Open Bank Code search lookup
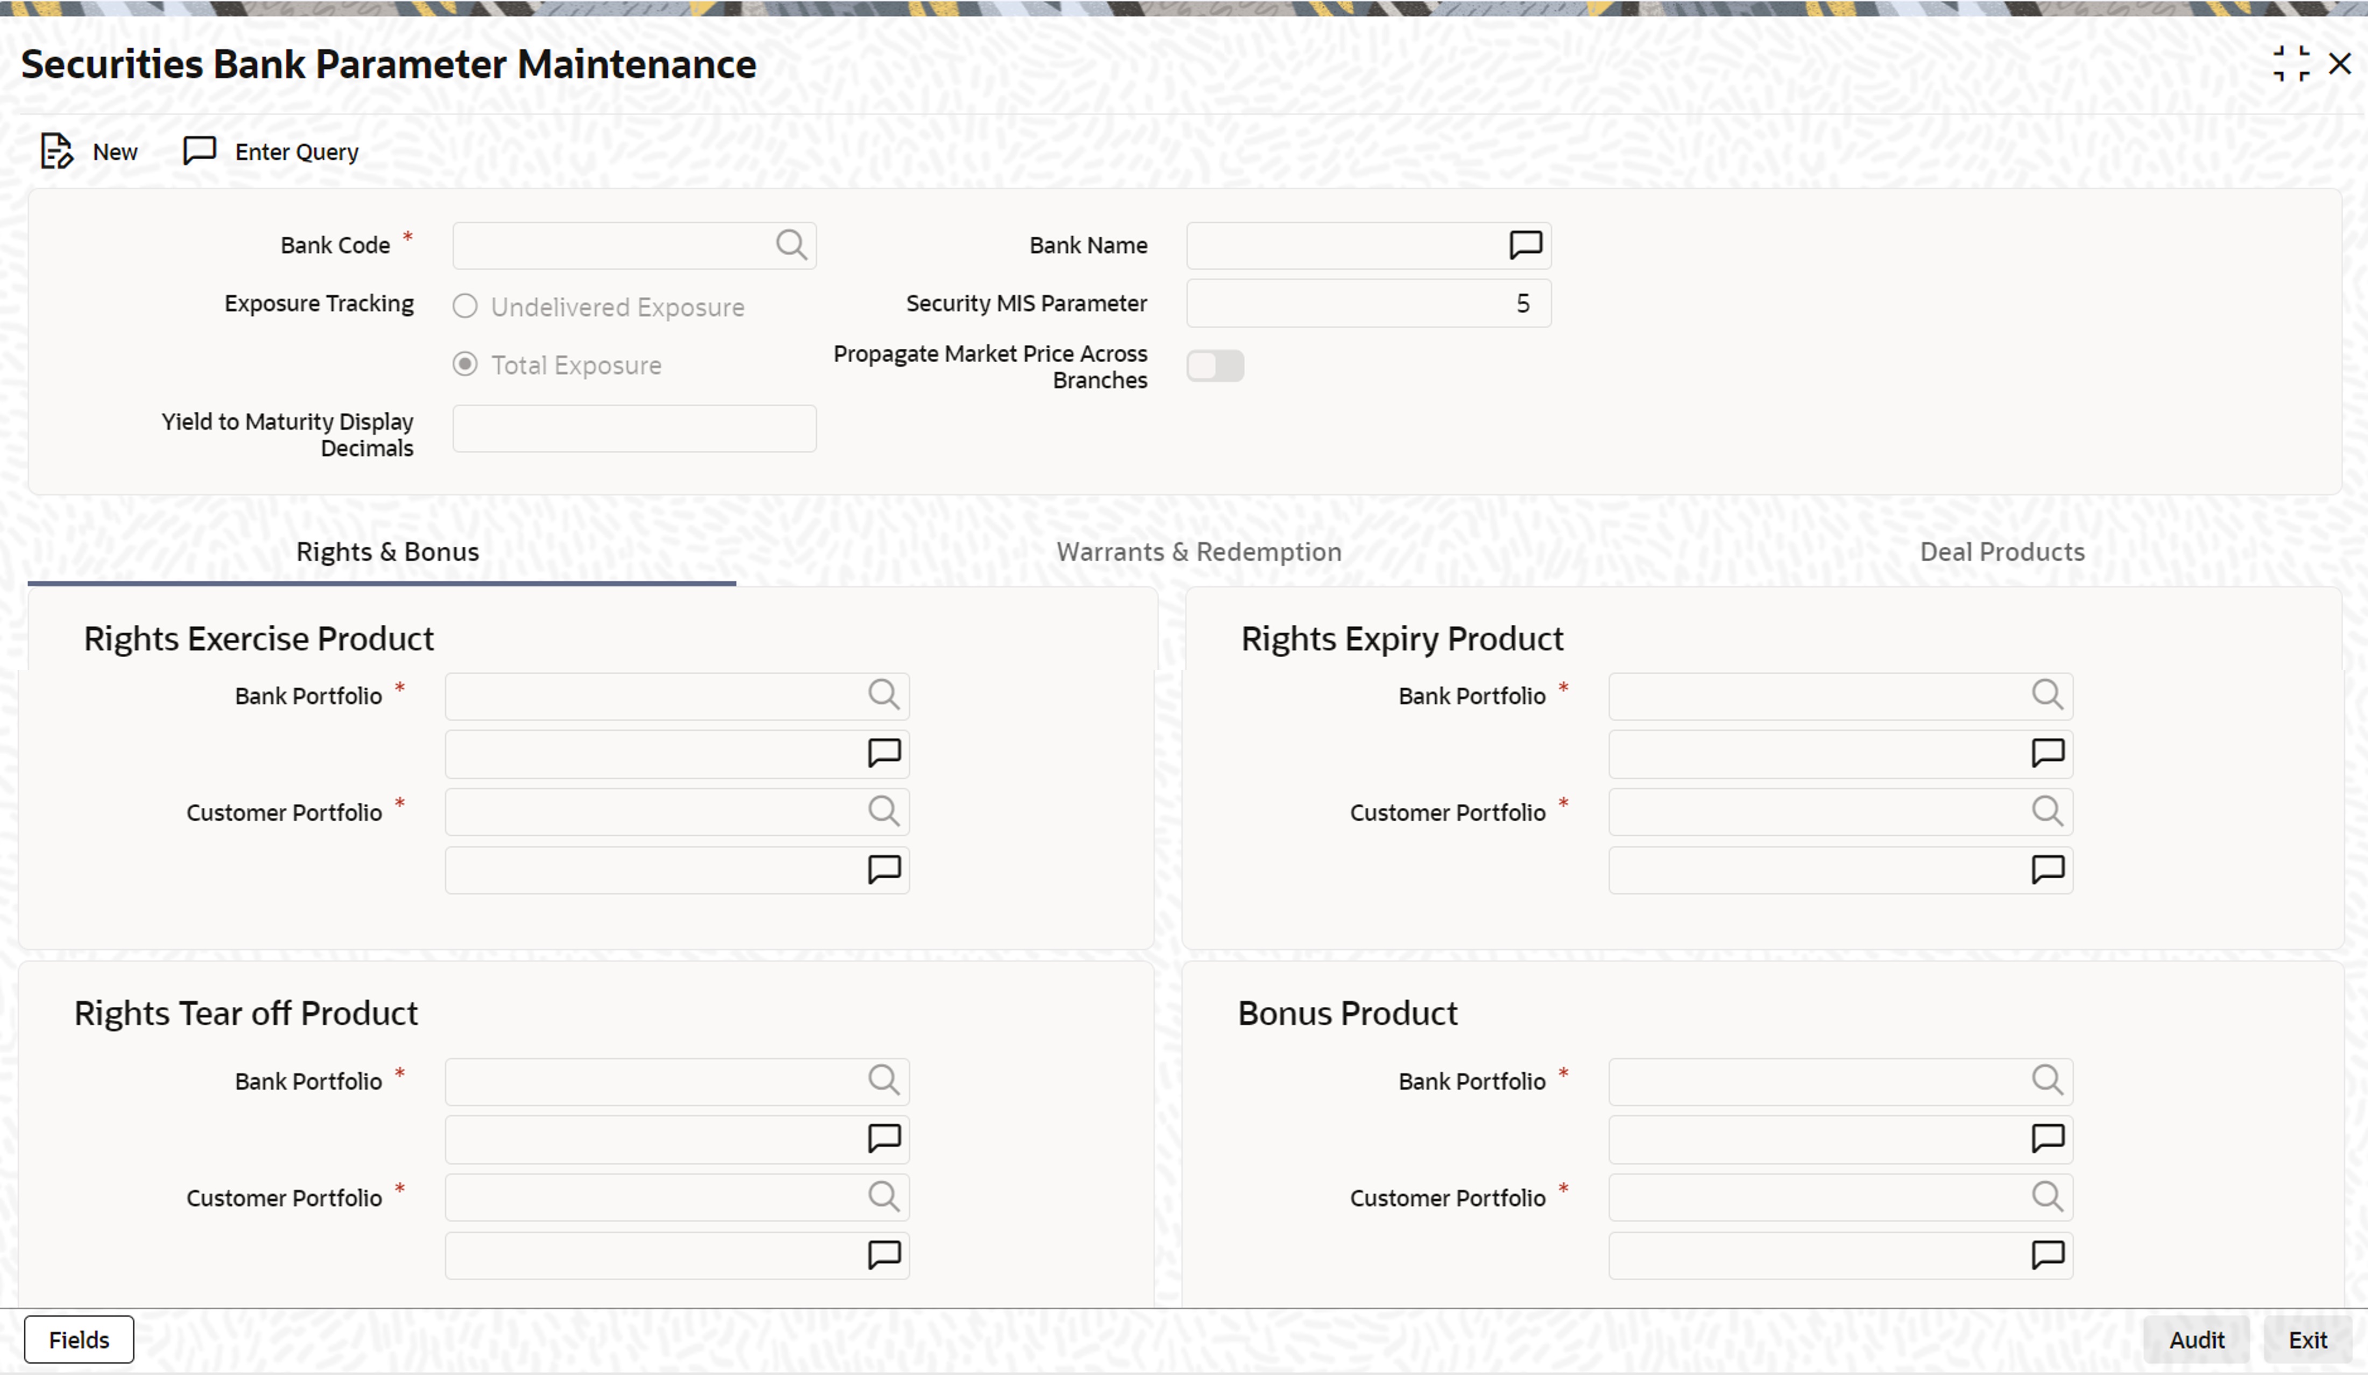Image resolution: width=2368 pixels, height=1375 pixels. point(791,245)
